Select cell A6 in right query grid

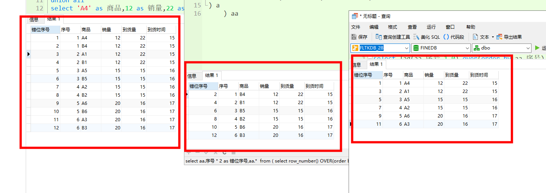[413, 116]
